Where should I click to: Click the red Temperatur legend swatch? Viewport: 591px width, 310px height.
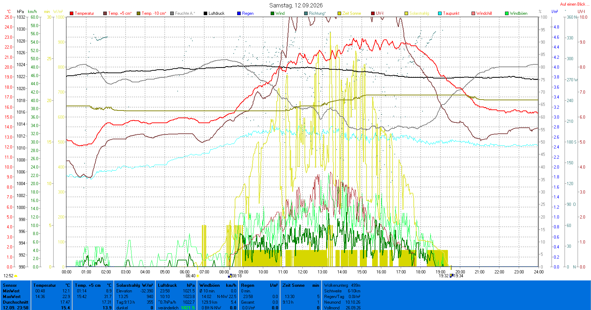tap(72, 13)
